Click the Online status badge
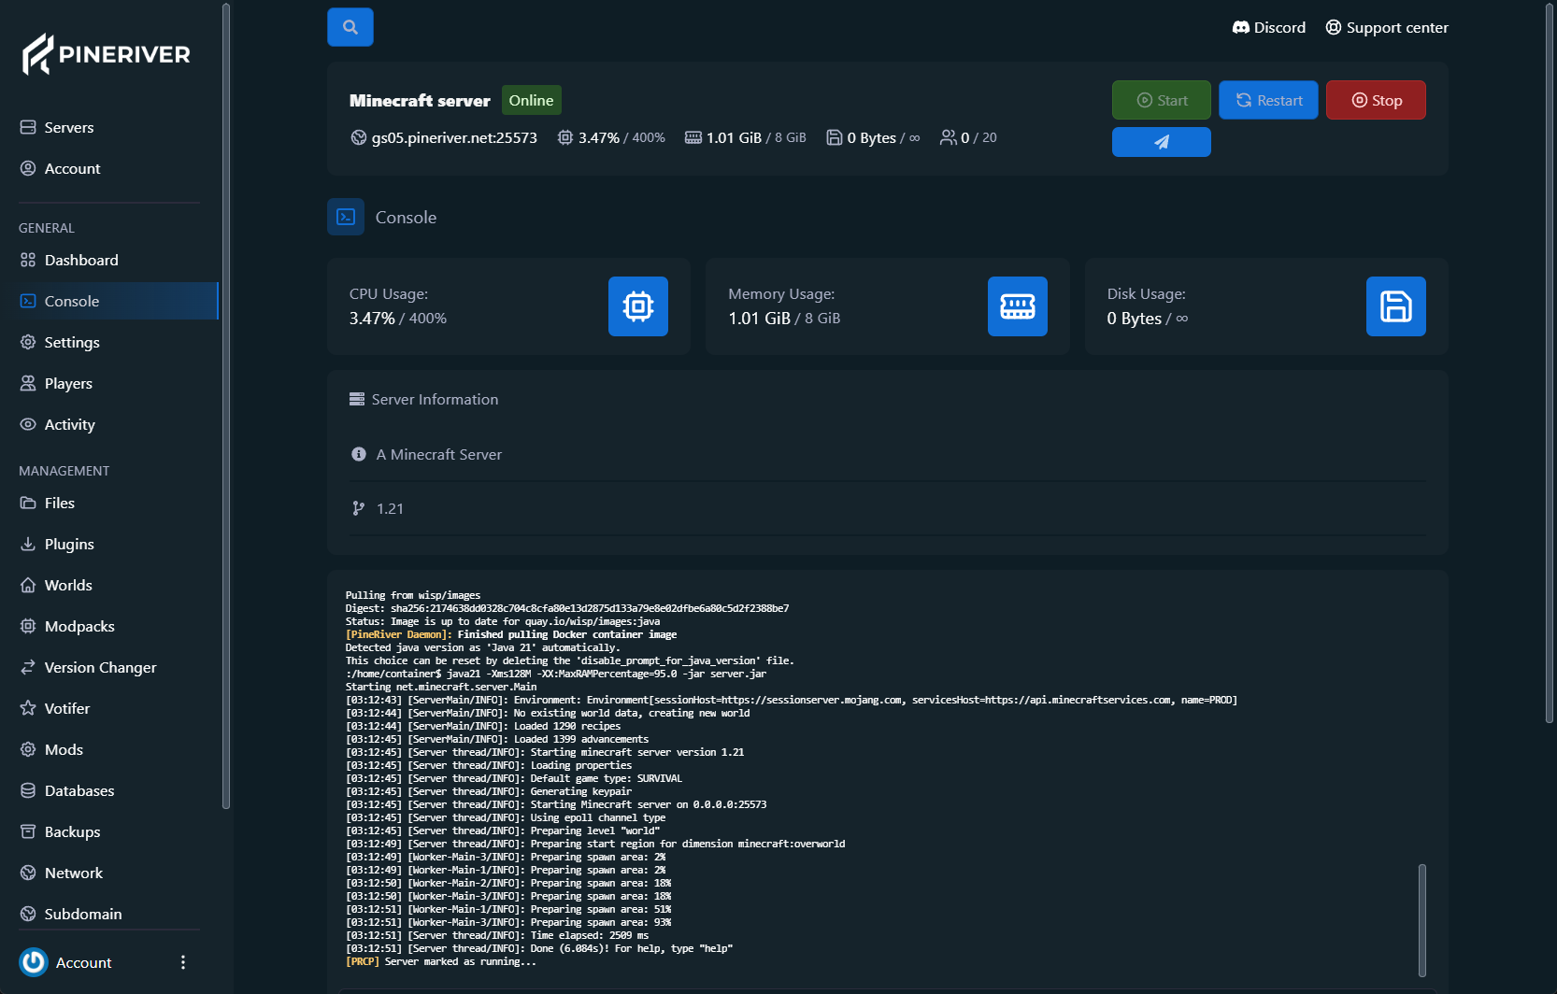 tap(531, 100)
